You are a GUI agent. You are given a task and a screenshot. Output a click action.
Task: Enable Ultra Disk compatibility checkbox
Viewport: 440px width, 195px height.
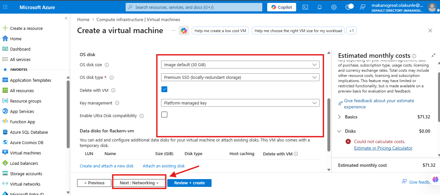point(164,115)
